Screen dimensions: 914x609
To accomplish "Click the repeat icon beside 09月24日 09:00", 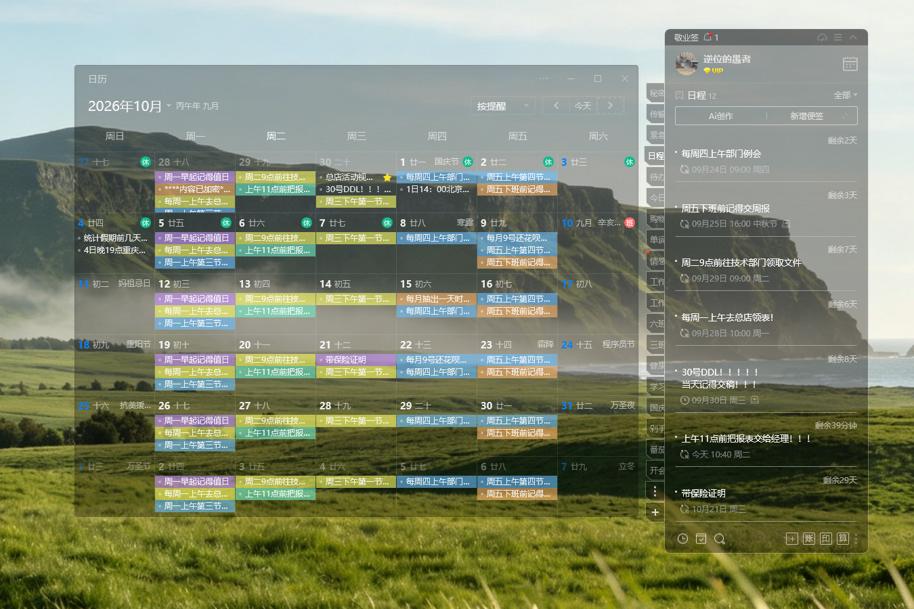I will (x=684, y=170).
